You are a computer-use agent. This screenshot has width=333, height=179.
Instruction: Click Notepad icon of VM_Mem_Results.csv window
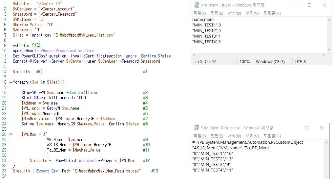click(x=197, y=128)
